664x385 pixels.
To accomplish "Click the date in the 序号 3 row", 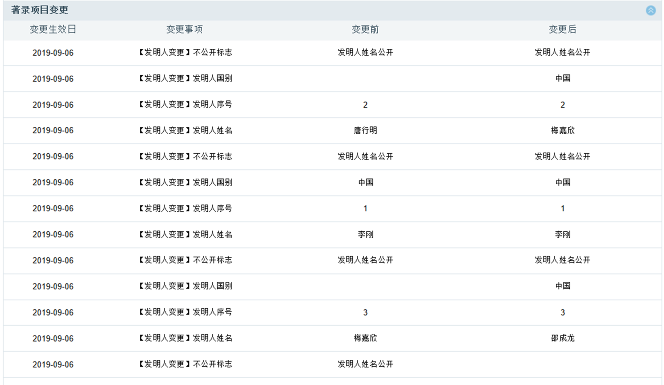I will tap(53, 312).
